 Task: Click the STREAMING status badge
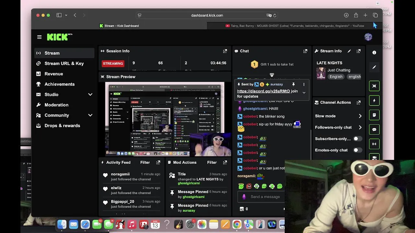tap(113, 63)
